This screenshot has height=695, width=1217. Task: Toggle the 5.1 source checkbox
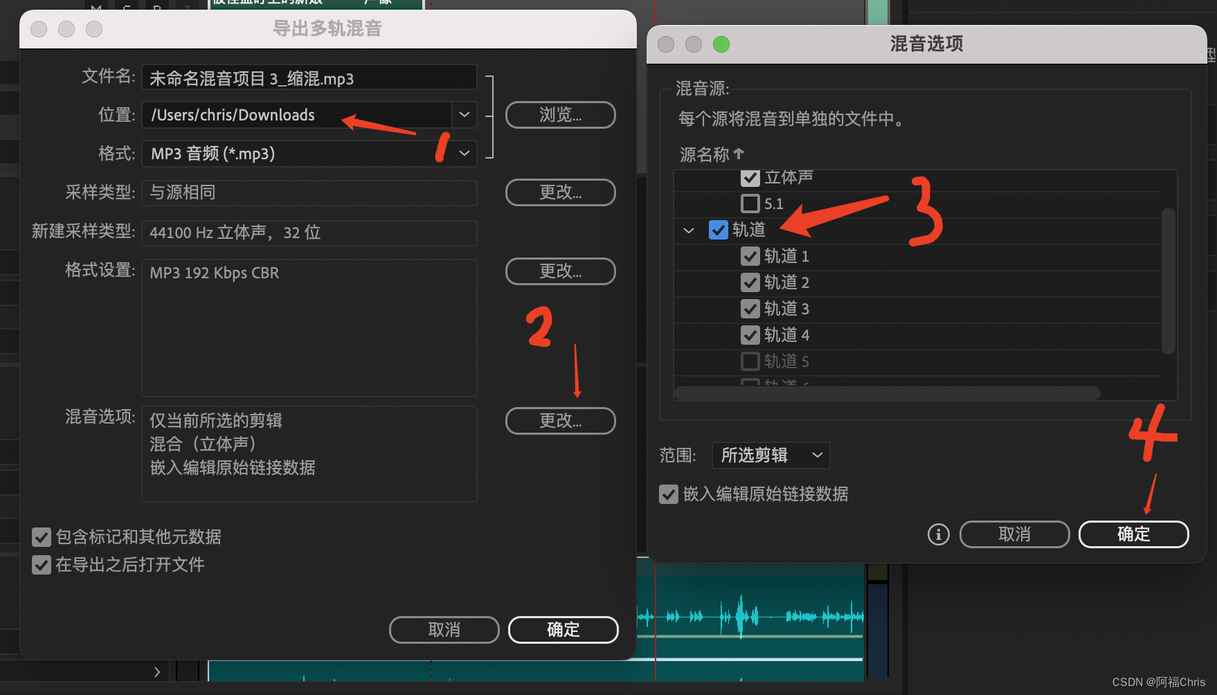(750, 204)
